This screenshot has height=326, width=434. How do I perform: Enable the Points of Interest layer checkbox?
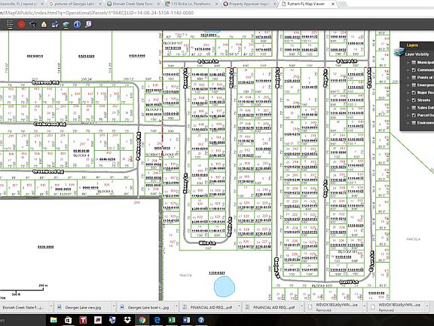(414, 77)
